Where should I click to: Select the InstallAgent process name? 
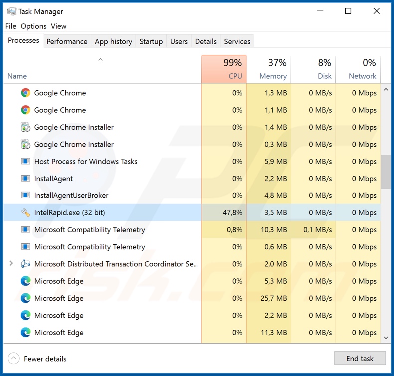pyautogui.click(x=53, y=179)
